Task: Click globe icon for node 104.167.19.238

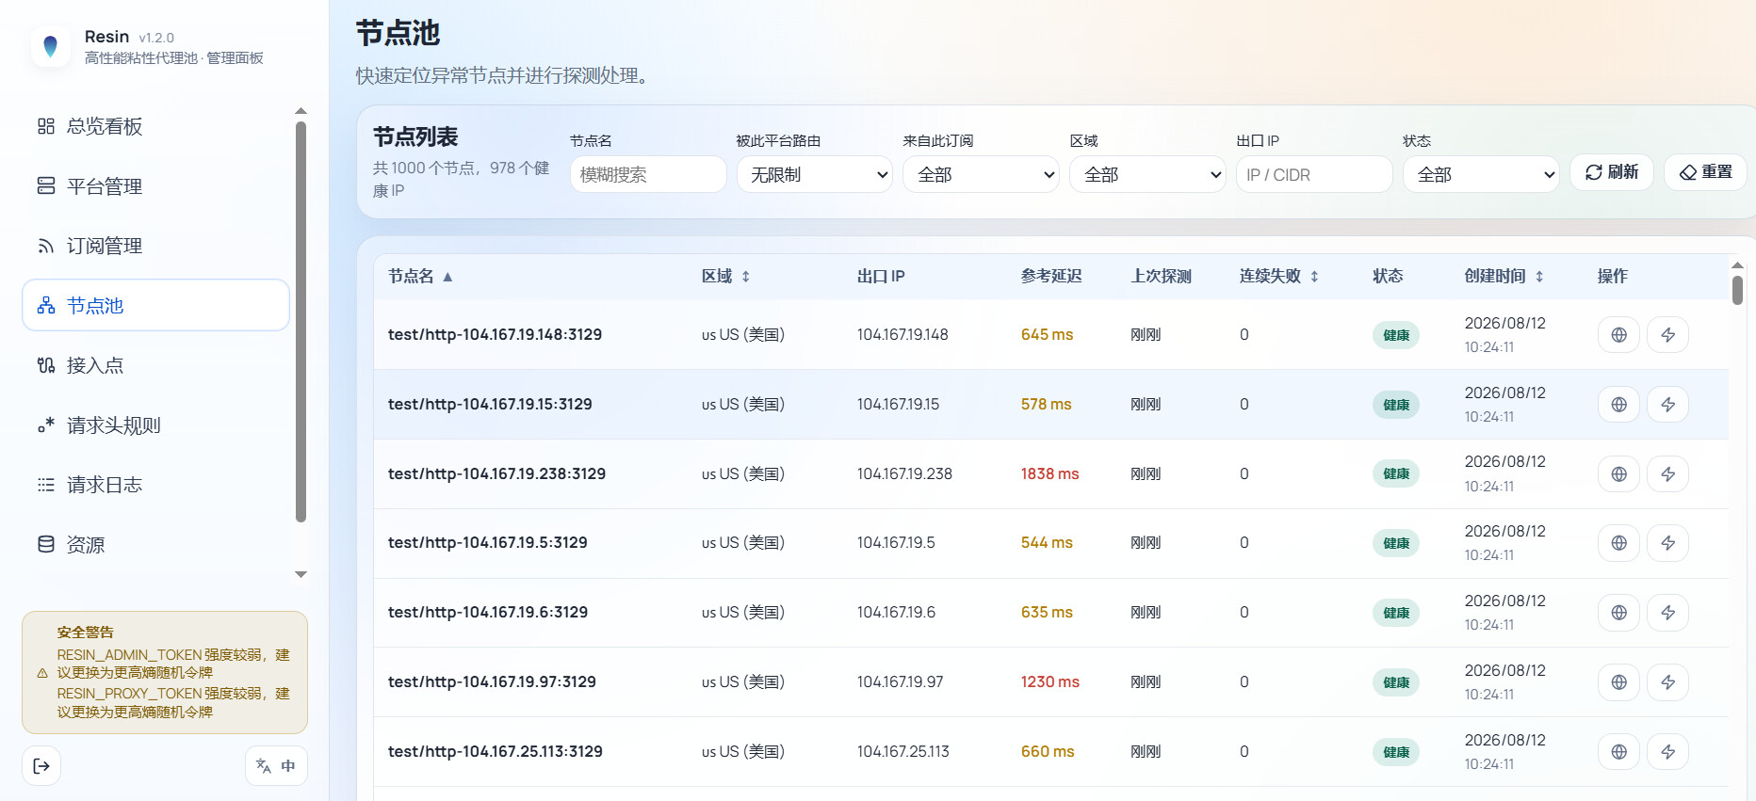Action: coord(1619,474)
